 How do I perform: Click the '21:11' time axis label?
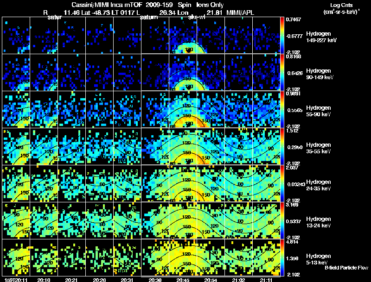tap(266, 280)
